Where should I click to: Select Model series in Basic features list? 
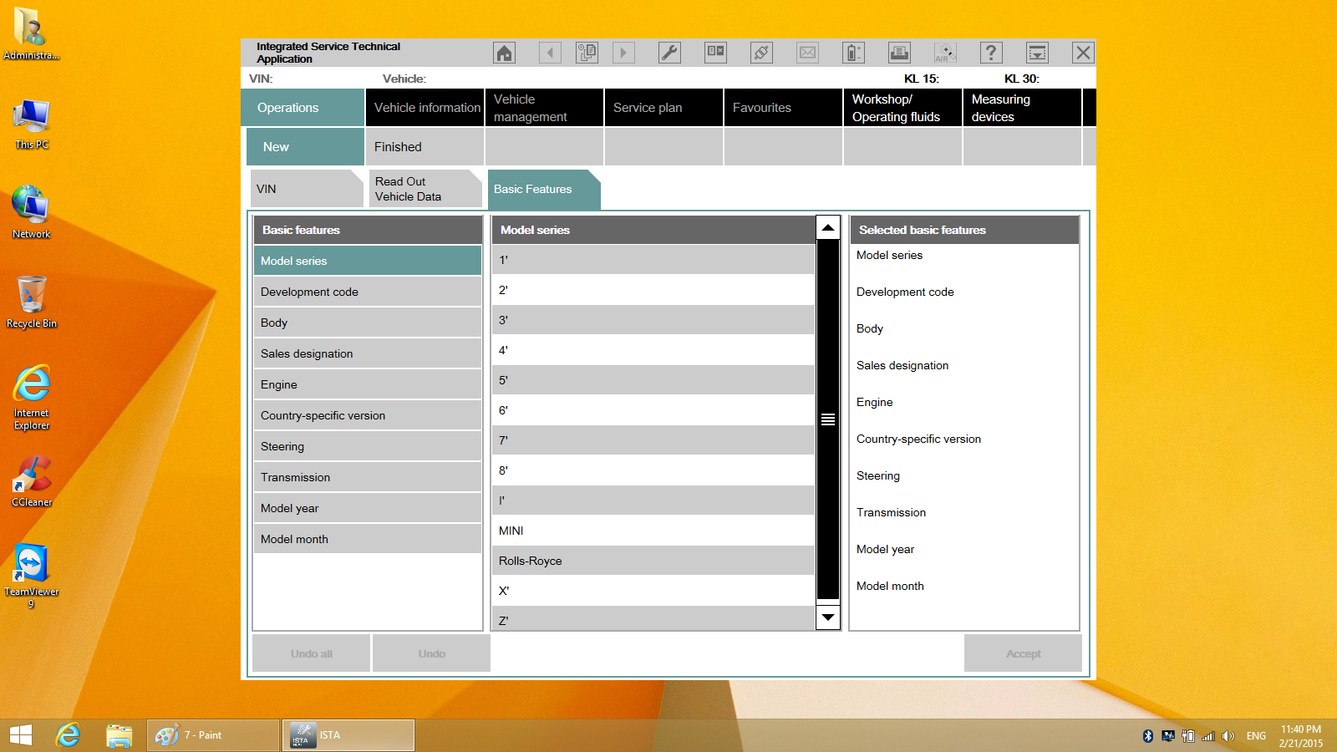[x=368, y=261]
